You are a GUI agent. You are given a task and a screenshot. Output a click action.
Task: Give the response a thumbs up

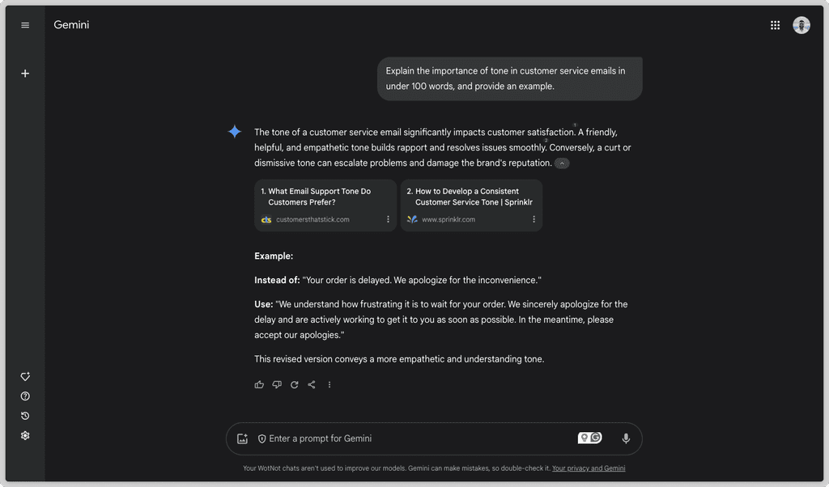coord(258,384)
